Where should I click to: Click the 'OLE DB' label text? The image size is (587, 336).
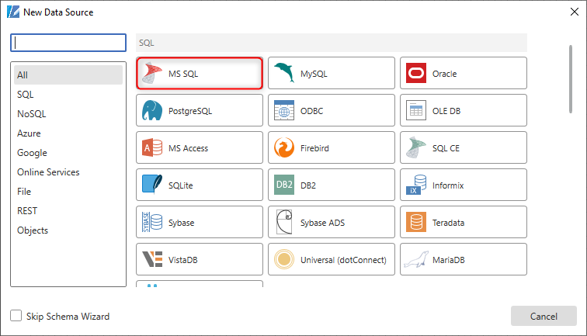point(446,111)
